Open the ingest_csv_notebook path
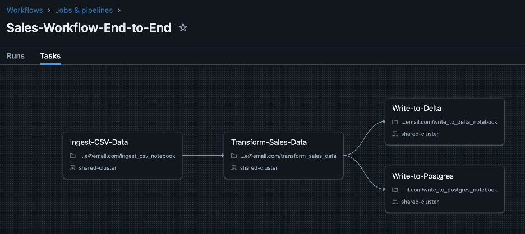525x234 pixels. tap(128, 156)
